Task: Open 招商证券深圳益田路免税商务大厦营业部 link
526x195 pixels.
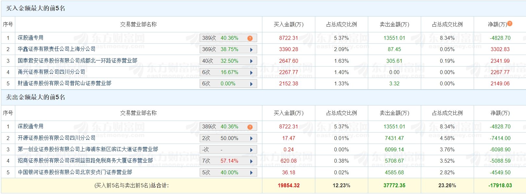Action: [x=85, y=160]
